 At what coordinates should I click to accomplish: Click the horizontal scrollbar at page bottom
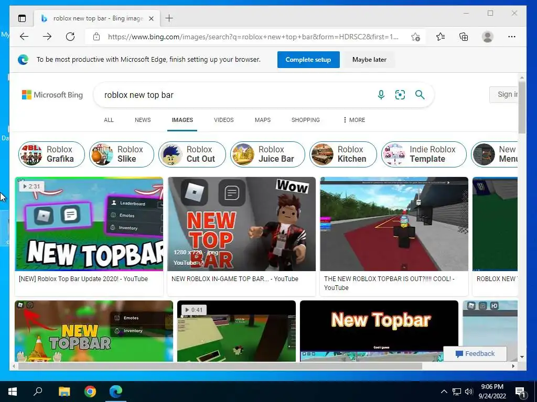[x=220, y=366]
